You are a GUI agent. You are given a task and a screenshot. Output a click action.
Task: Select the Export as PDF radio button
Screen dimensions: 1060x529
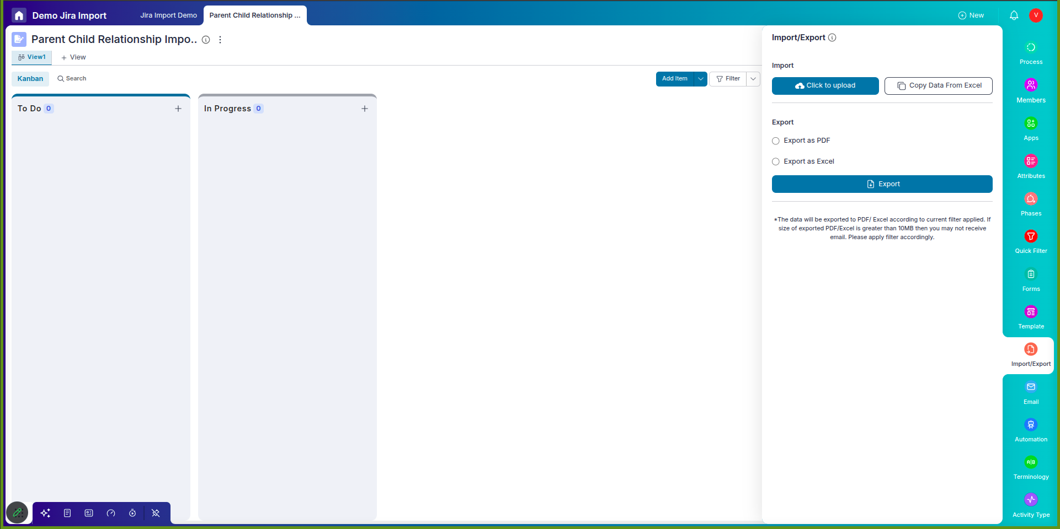(x=775, y=141)
